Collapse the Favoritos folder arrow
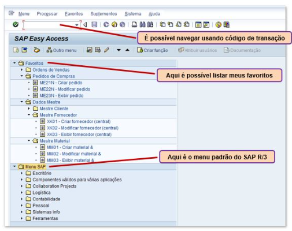Screen dimensions: 292x231 tap(14, 63)
